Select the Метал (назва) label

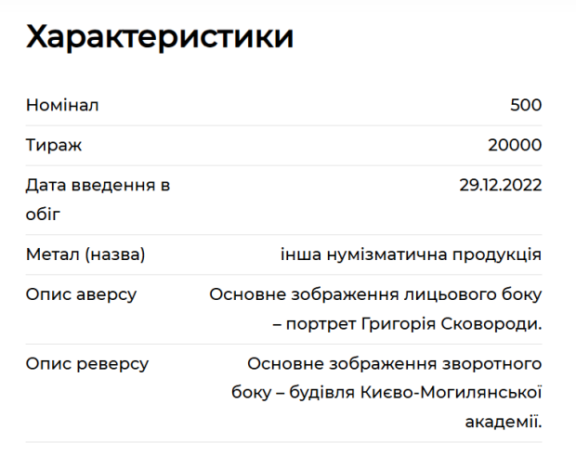(x=85, y=254)
